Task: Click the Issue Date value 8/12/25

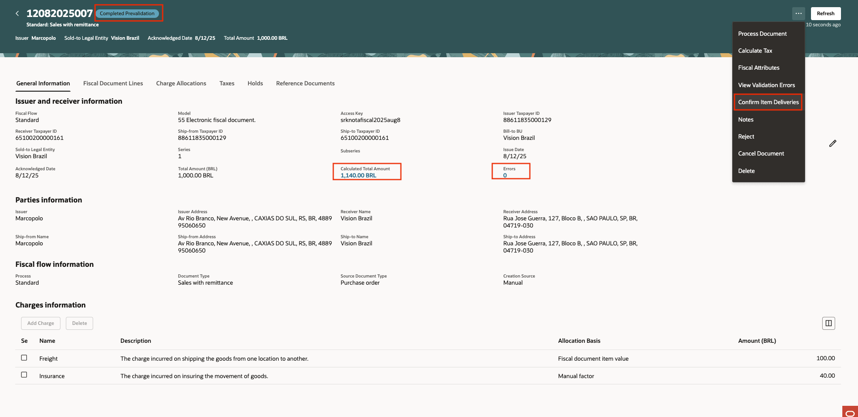Action: [x=515, y=156]
